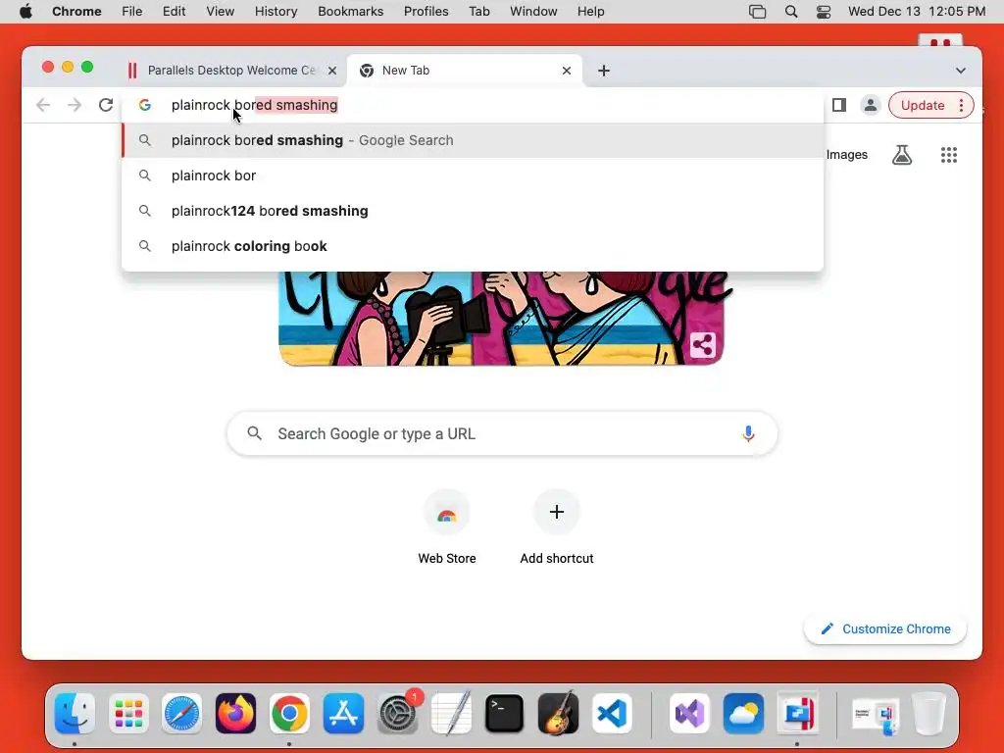Launch Terminal from the Dock
The width and height of the screenshot is (1004, 753).
[x=505, y=714]
